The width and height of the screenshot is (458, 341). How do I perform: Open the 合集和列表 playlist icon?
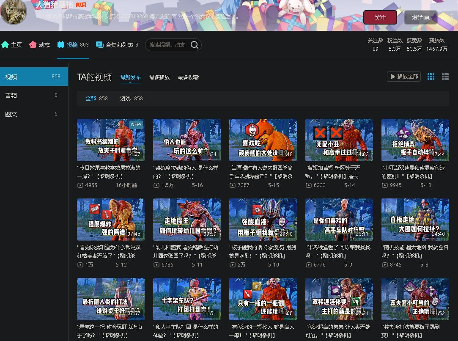(x=100, y=45)
